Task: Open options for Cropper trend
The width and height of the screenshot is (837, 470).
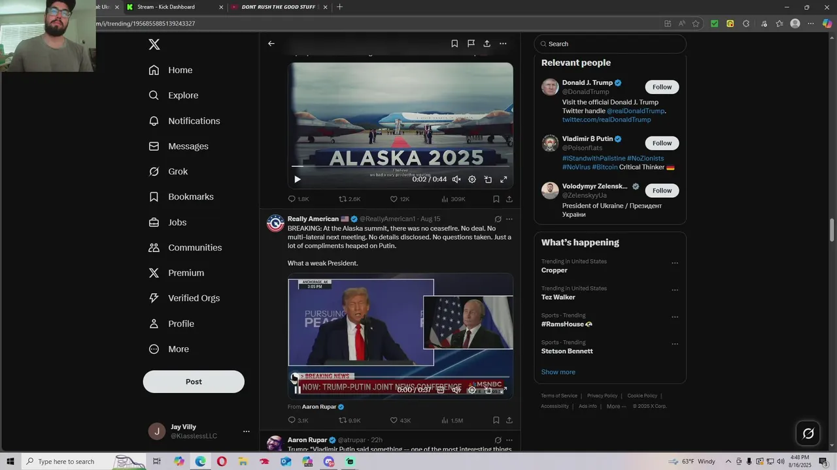Action: tap(675, 264)
